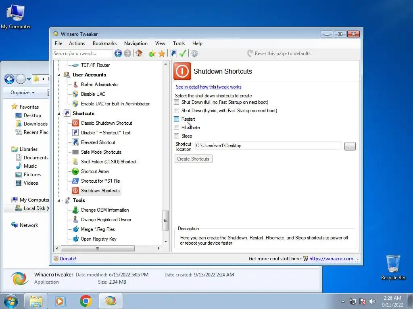Click the Built-in Administrator user icon
This screenshot has width=413, height=309.
coord(75,84)
